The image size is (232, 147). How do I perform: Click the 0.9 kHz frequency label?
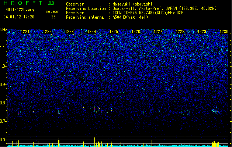pos(3,85)
